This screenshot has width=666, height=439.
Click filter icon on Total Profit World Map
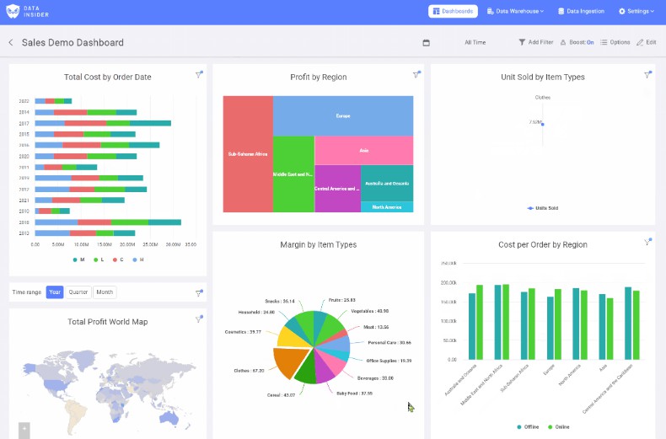pos(199,319)
